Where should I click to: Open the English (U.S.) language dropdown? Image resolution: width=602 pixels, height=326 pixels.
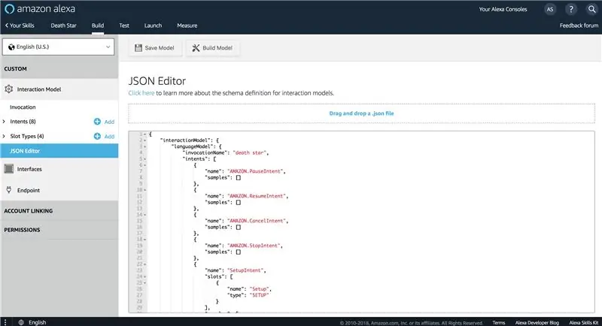click(59, 47)
